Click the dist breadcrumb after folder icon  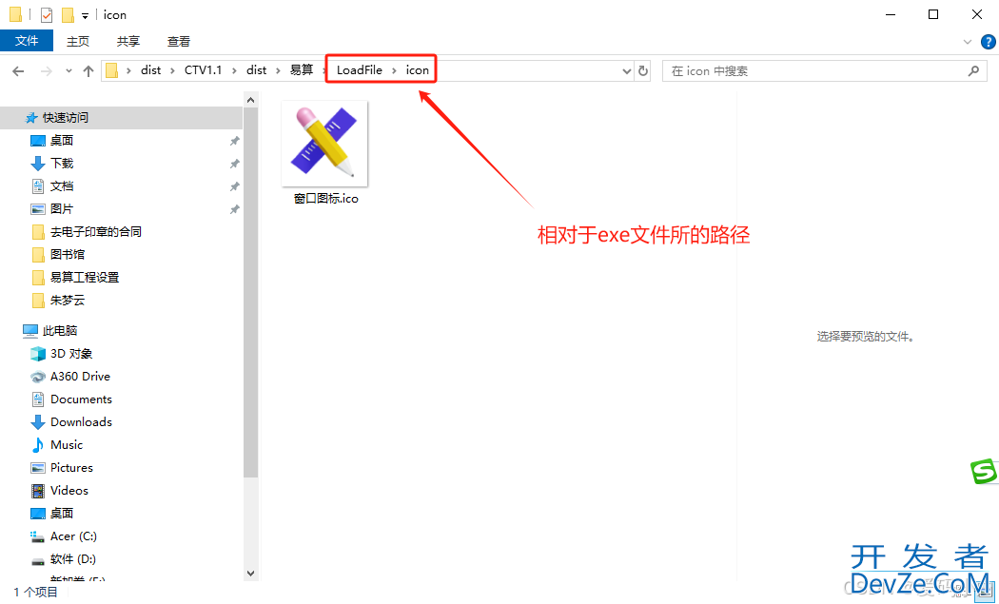tap(151, 70)
